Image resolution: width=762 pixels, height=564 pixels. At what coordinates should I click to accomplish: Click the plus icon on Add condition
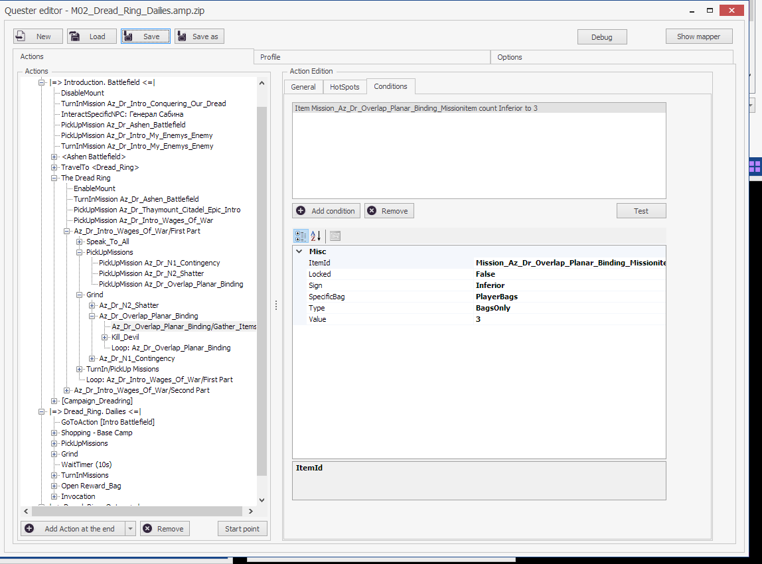301,210
